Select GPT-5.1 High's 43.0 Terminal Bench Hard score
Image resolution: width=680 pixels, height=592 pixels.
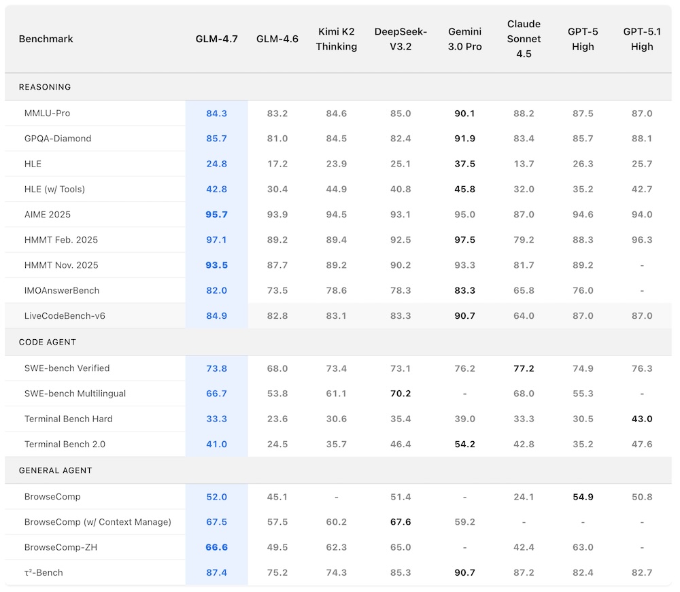click(x=641, y=419)
